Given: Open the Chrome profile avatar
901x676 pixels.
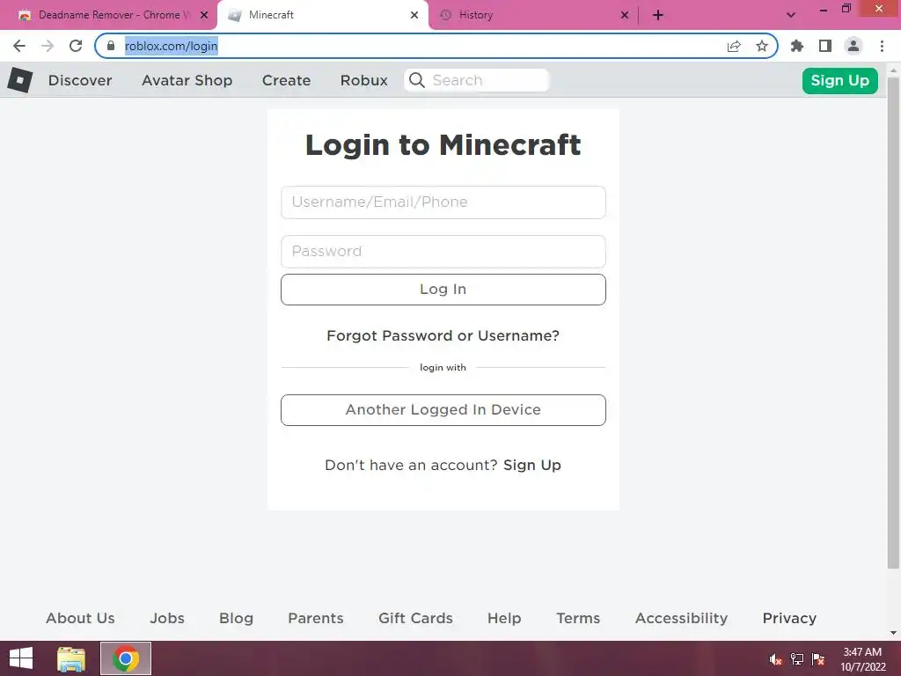Looking at the screenshot, I should coord(853,46).
